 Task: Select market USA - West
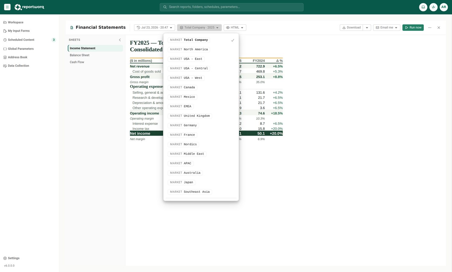tap(201, 78)
